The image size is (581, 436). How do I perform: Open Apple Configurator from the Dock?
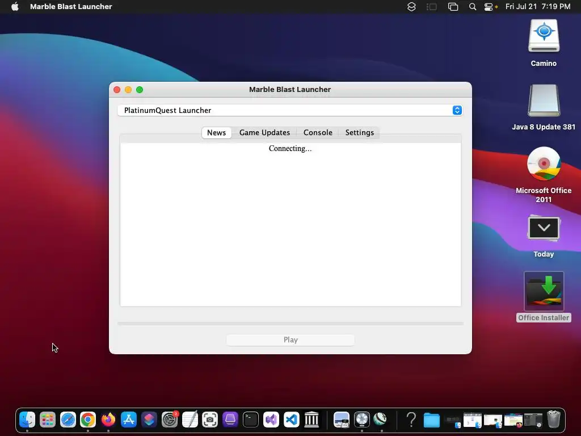click(230, 420)
